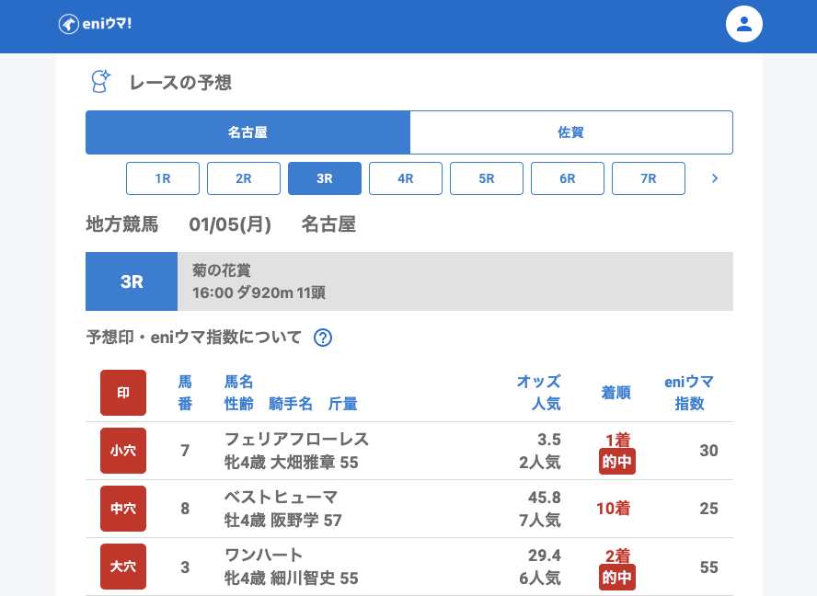Click the 予想印・eniウマ指数について text
This screenshot has width=817, height=596.
pos(193,338)
